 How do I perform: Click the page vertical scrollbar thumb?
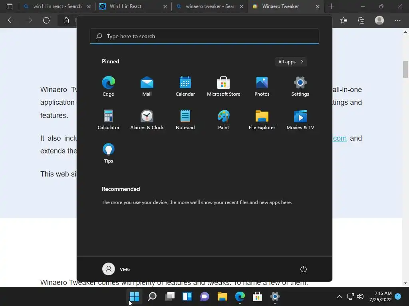405,69
